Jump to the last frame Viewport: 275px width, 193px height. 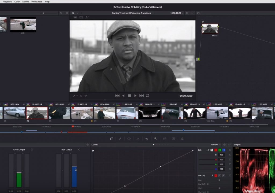(x=142, y=96)
